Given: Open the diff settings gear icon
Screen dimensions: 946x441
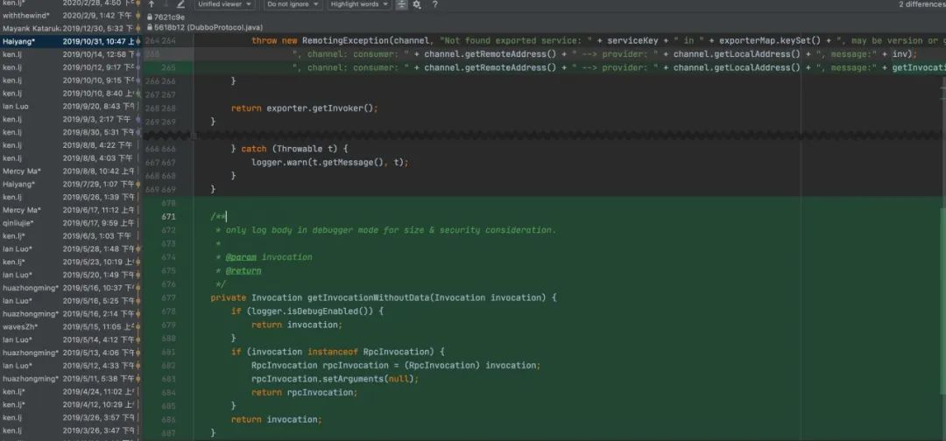Looking at the screenshot, I should click(417, 4).
